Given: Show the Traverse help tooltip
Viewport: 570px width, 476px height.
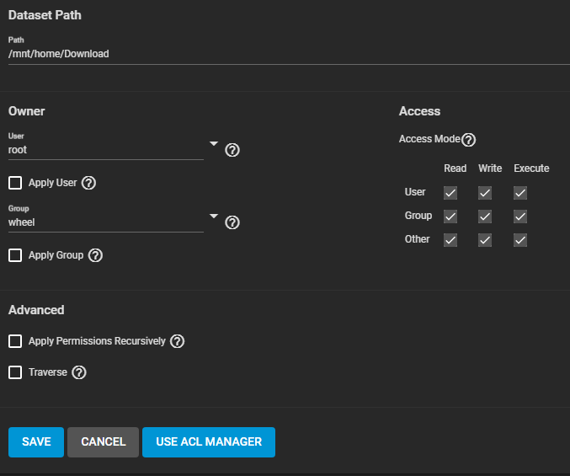Looking at the screenshot, I should pyautogui.click(x=79, y=372).
